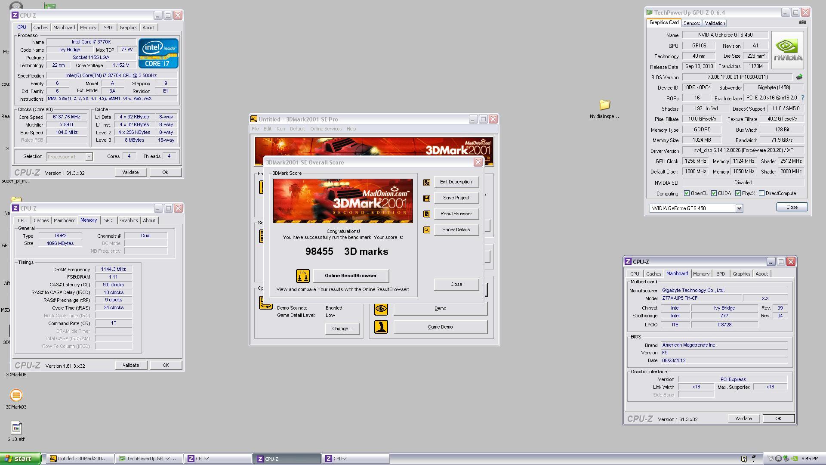Click the Z icon in CPU-Z Mainboard window
The width and height of the screenshot is (826, 465).
point(628,262)
